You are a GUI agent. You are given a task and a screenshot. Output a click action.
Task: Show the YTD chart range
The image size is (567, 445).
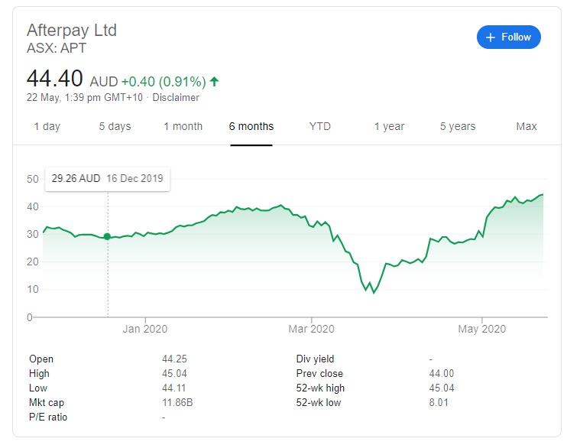click(x=320, y=126)
